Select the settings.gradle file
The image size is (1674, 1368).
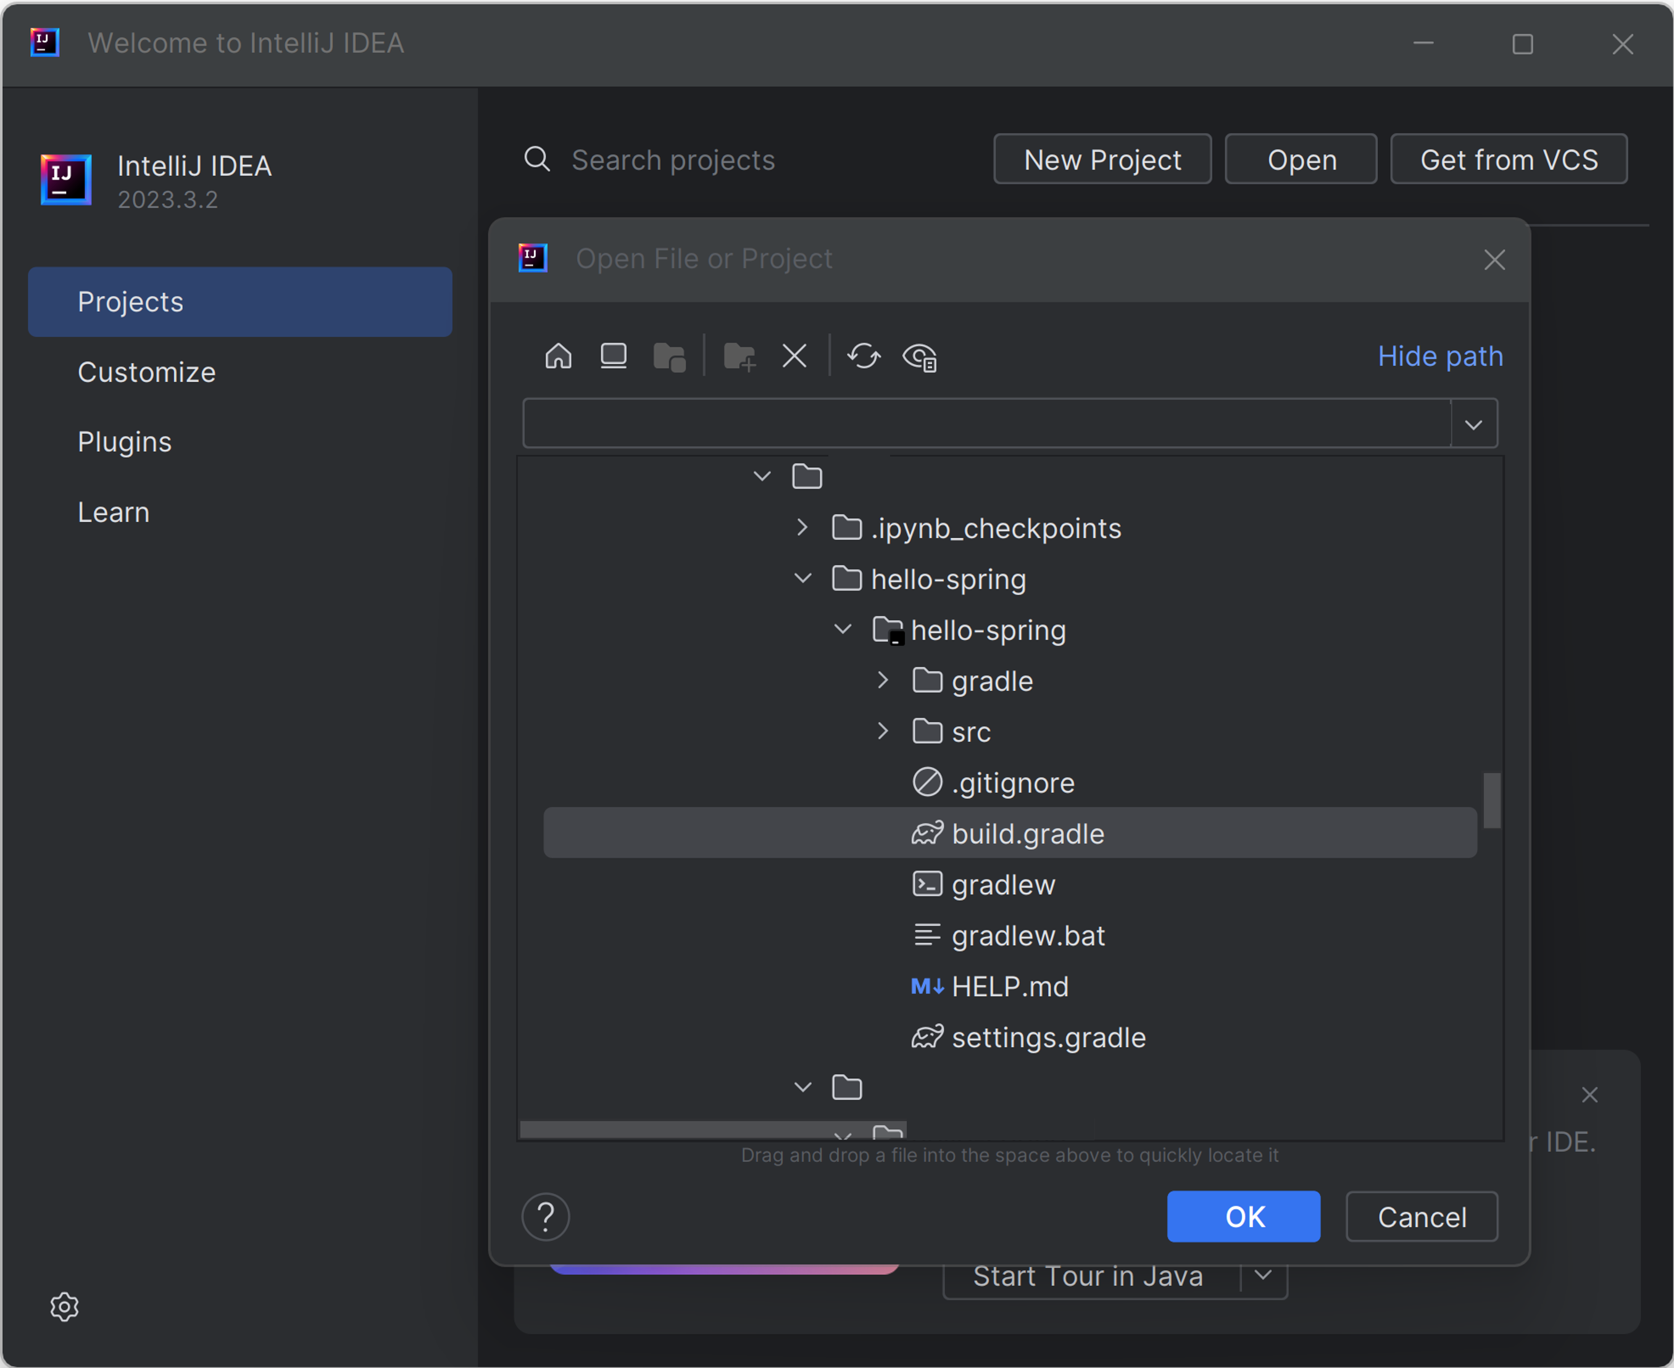[1047, 1038]
